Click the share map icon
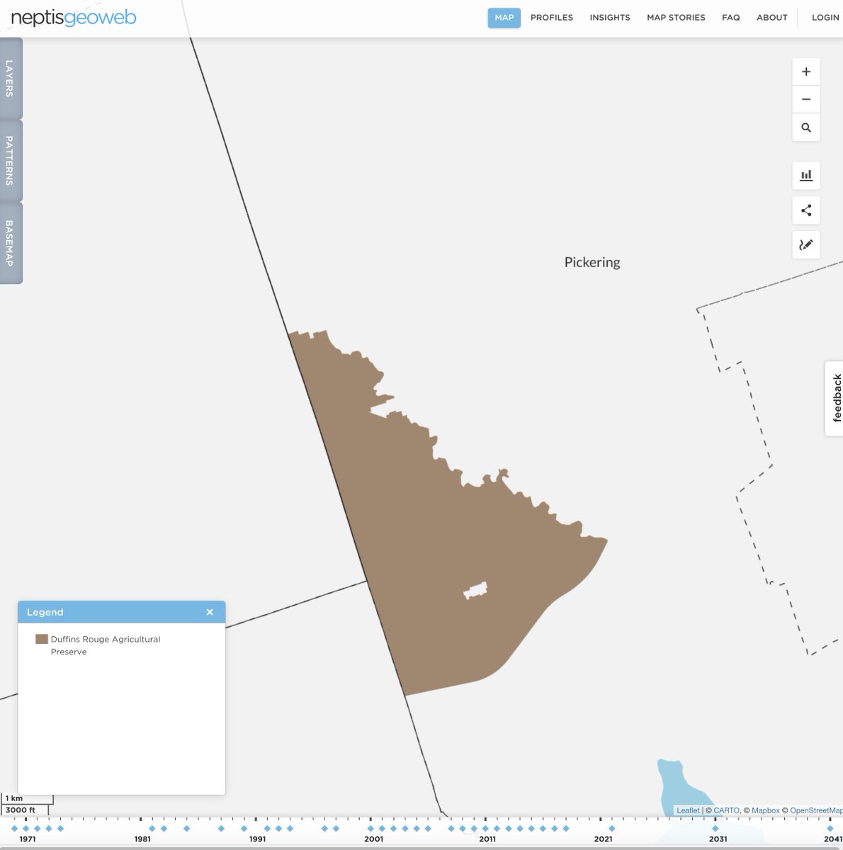The width and height of the screenshot is (843, 850). [x=806, y=210]
